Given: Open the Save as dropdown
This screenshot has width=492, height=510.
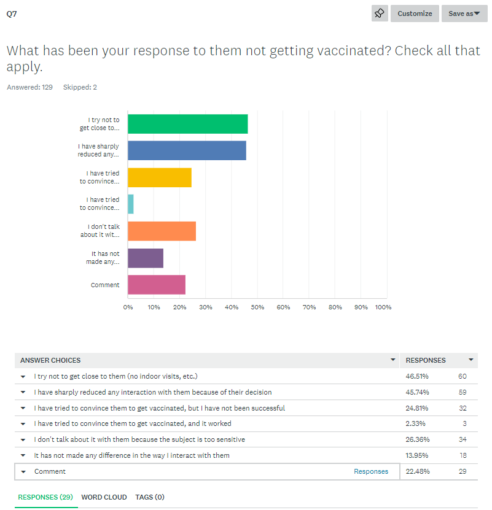Looking at the screenshot, I should tap(464, 14).
